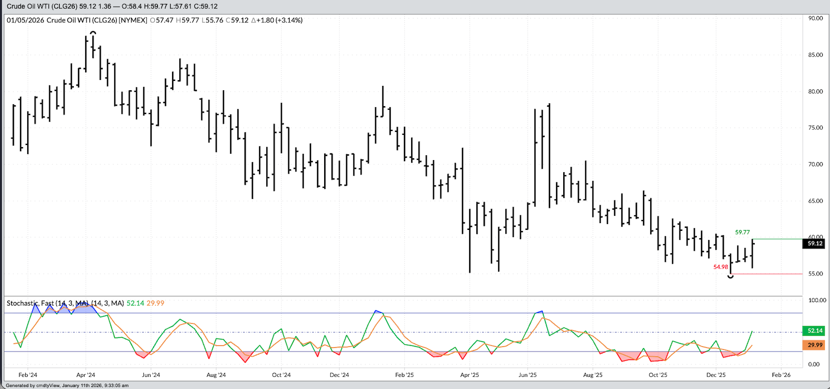Click the green horizontal line at 59.77
The height and width of the screenshot is (389, 830).
point(778,239)
